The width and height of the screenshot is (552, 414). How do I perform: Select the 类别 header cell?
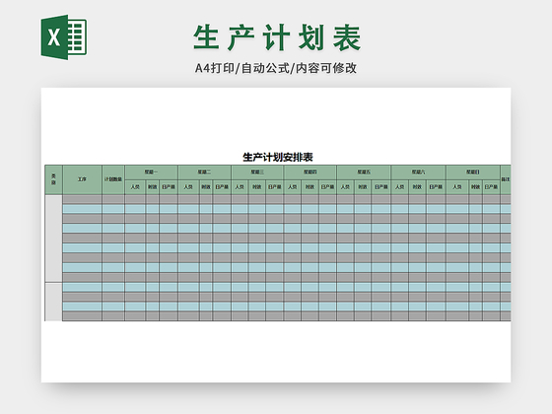click(x=54, y=179)
